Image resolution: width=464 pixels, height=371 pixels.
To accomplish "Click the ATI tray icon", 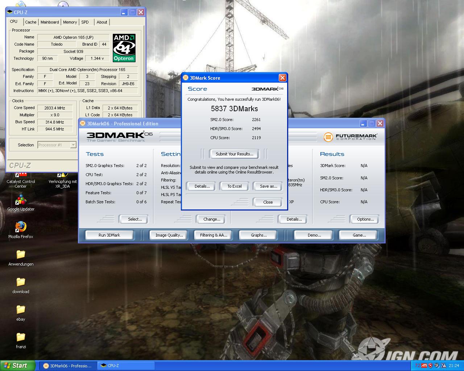I will tap(424, 366).
